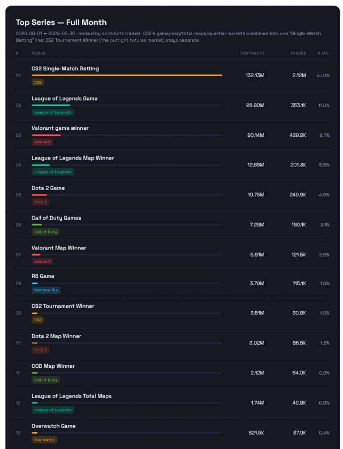
Task: Select Call of Duty Games title
Action: point(56,218)
